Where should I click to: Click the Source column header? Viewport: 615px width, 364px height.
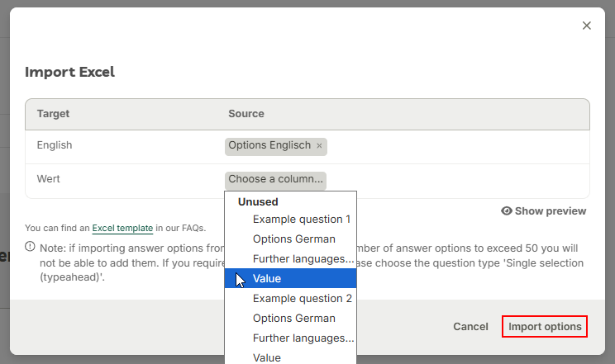[x=246, y=114]
